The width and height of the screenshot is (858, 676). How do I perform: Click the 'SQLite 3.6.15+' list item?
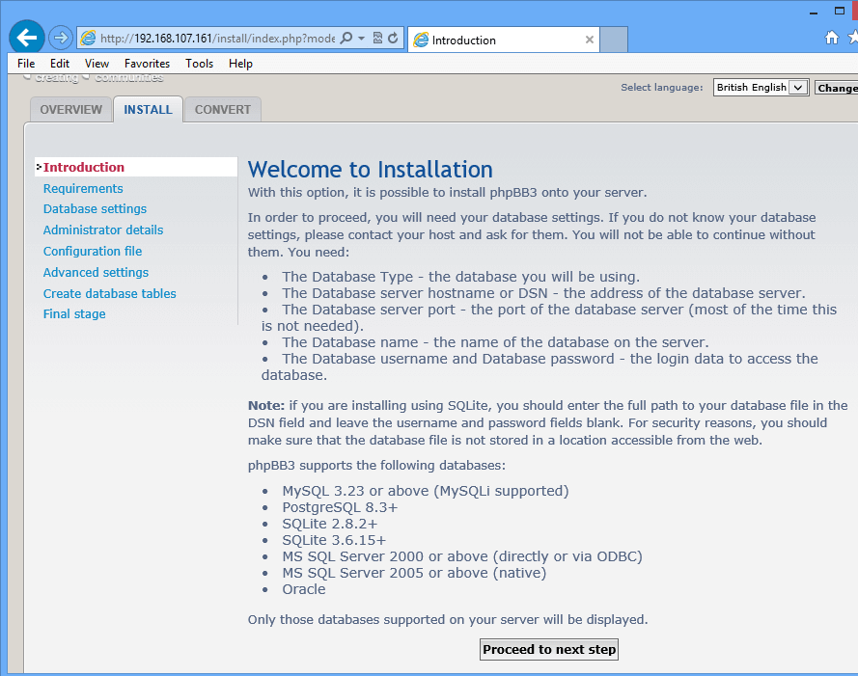click(x=334, y=540)
